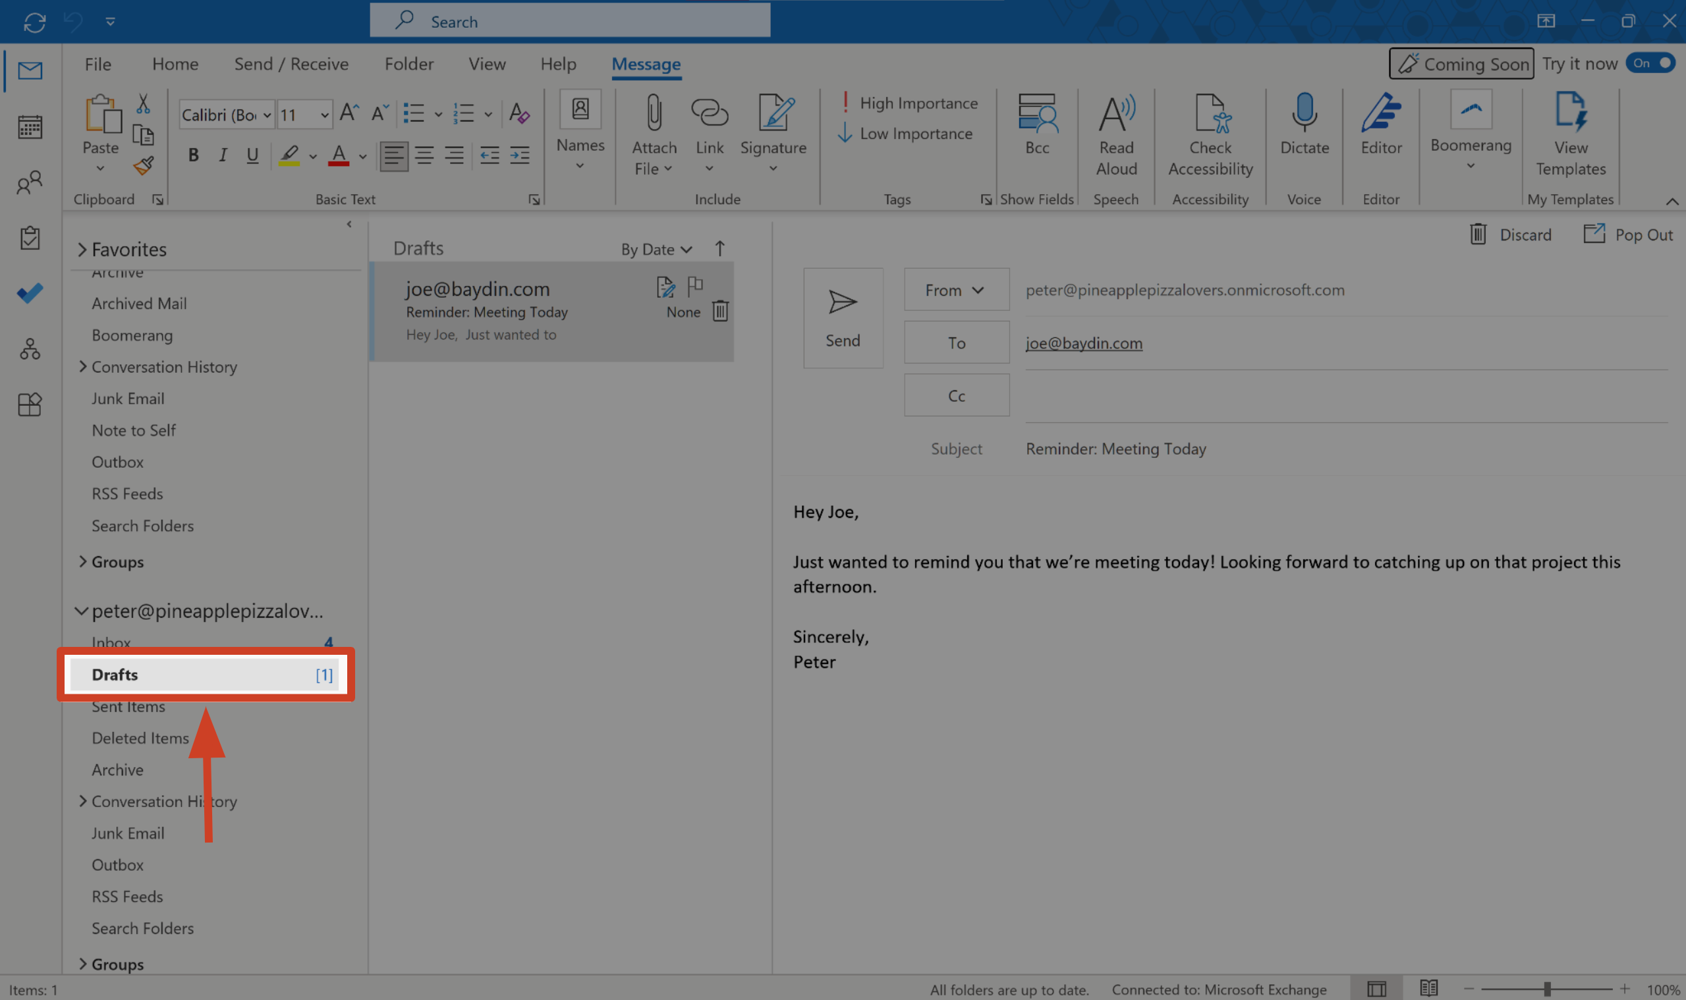Click the Attach File paperclip icon
The width and height of the screenshot is (1686, 1000).
tap(653, 115)
